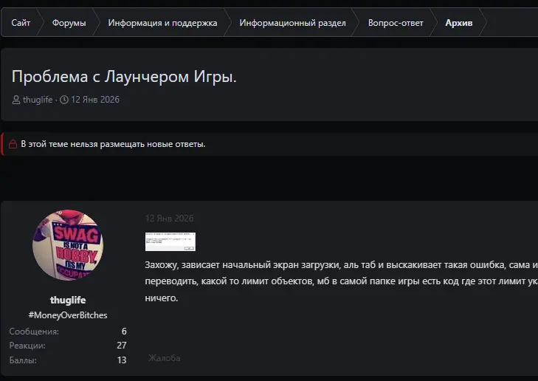The image size is (538, 381).
Task: Click the Сообщения count of 6
Action: (x=124, y=332)
